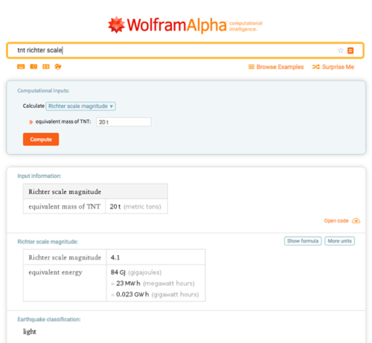Open the Richter scale magnitude dropdown
This screenshot has height=343, width=372.
pyautogui.click(x=80, y=106)
